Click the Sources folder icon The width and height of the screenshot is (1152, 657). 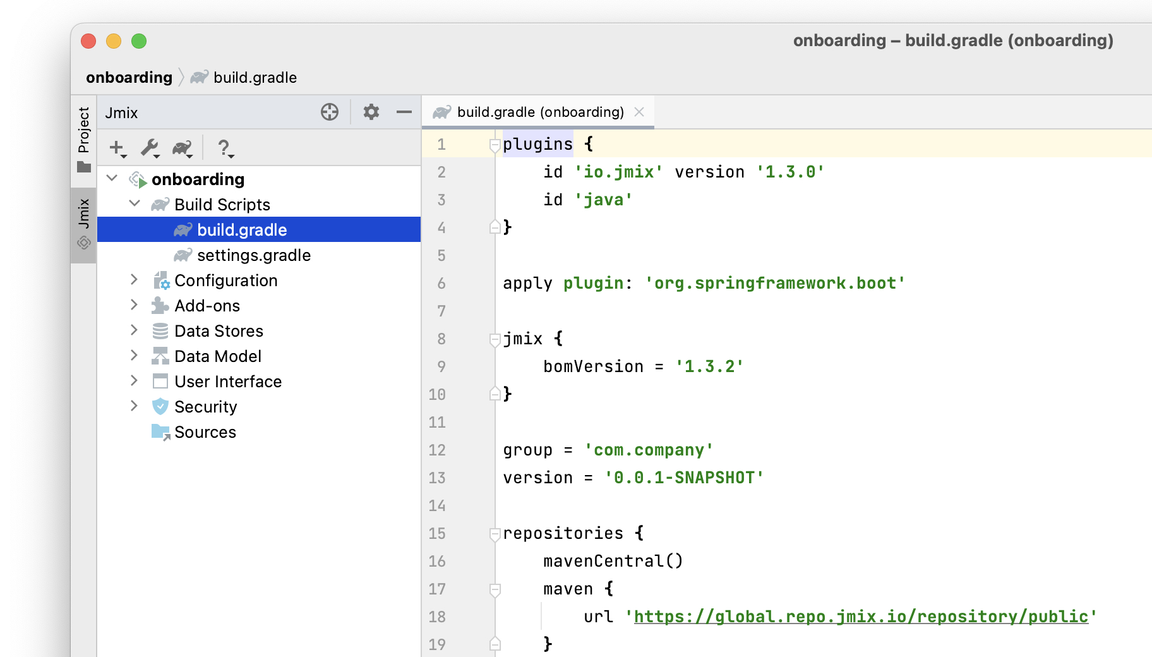pyautogui.click(x=160, y=432)
